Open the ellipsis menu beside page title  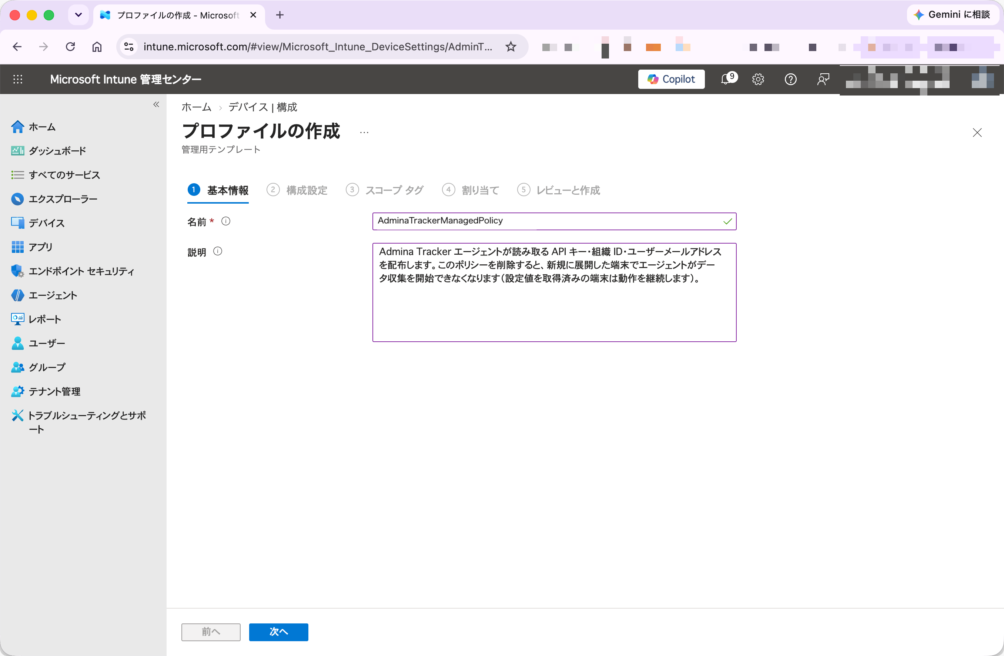coord(364,133)
